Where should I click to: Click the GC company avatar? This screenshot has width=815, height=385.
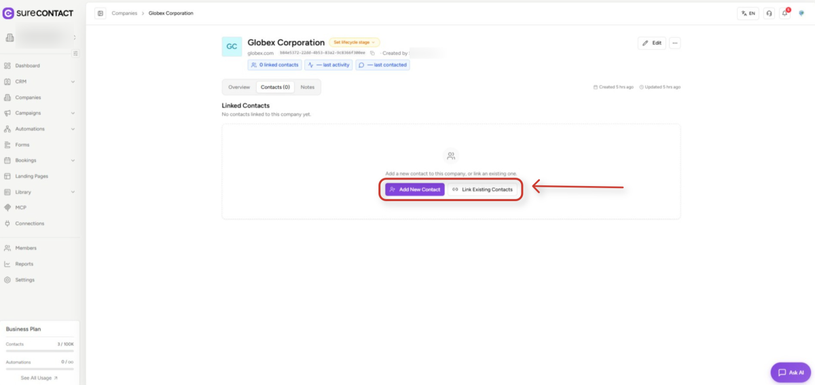coord(232,47)
